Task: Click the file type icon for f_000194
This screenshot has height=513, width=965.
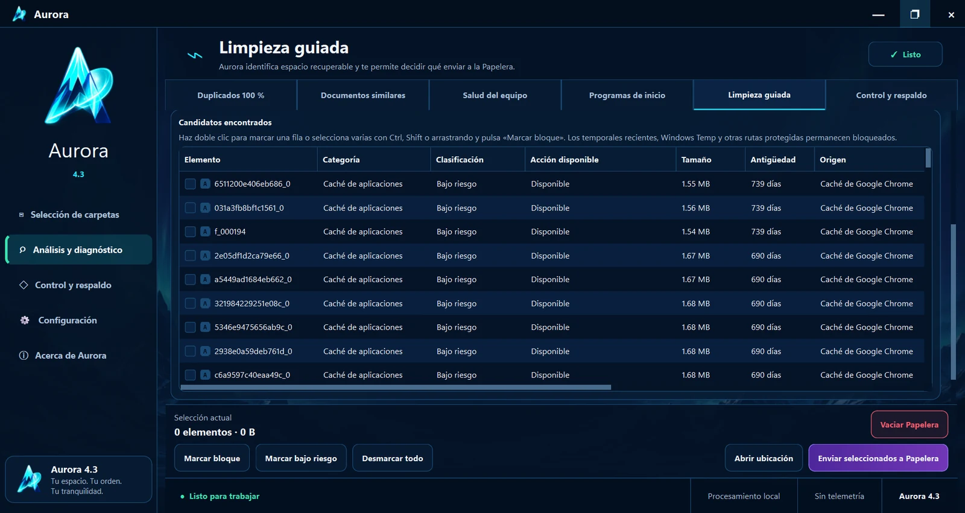Action: pyautogui.click(x=205, y=231)
